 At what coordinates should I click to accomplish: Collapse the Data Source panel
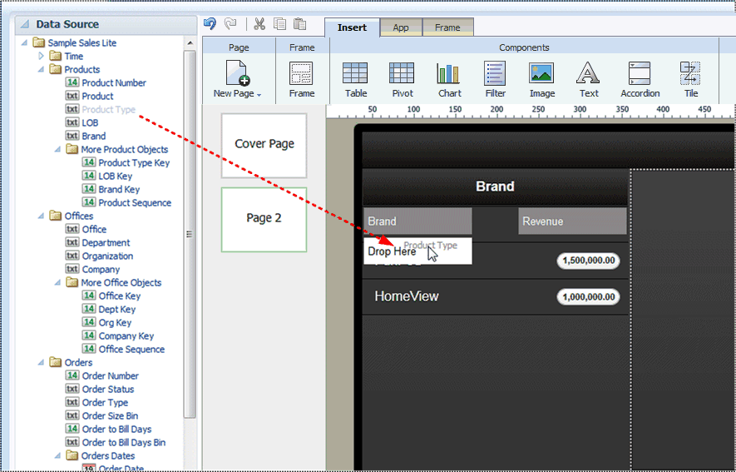click(x=25, y=24)
